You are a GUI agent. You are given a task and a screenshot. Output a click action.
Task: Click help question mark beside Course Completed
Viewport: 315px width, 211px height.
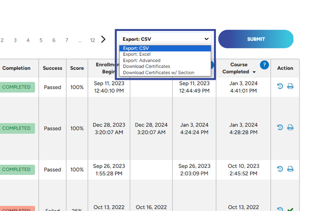[x=264, y=65]
